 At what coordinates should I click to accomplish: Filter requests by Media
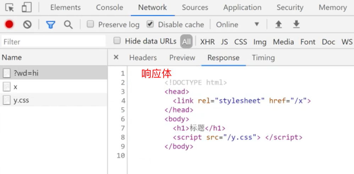click(283, 42)
